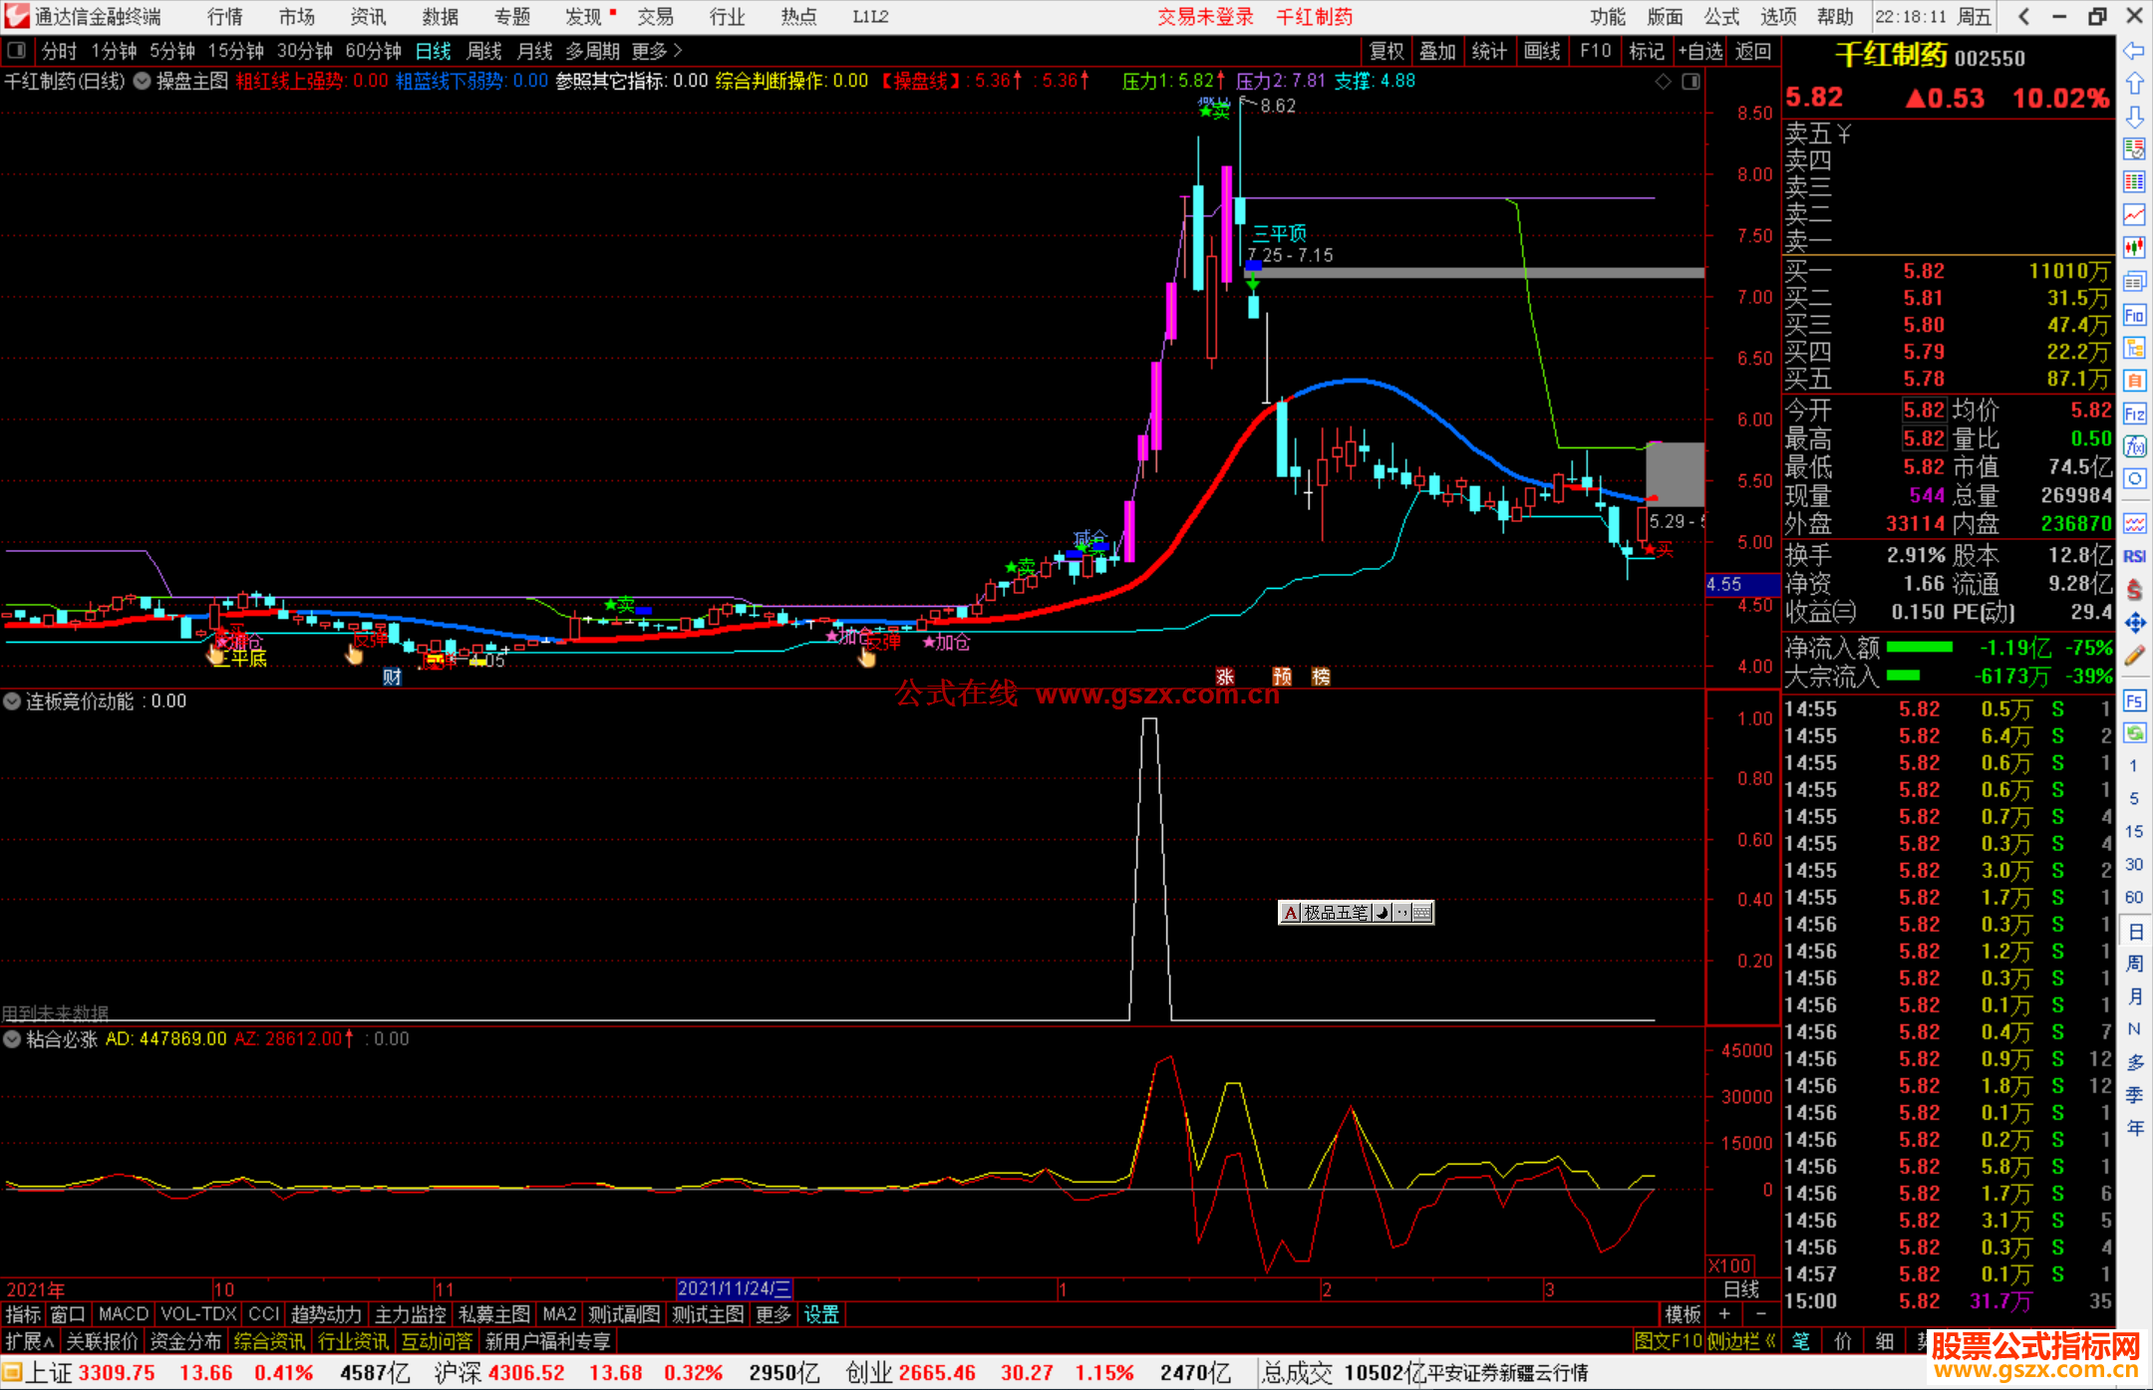Click the 综合资讯 tab
The image size is (2153, 1390).
pyautogui.click(x=269, y=1341)
